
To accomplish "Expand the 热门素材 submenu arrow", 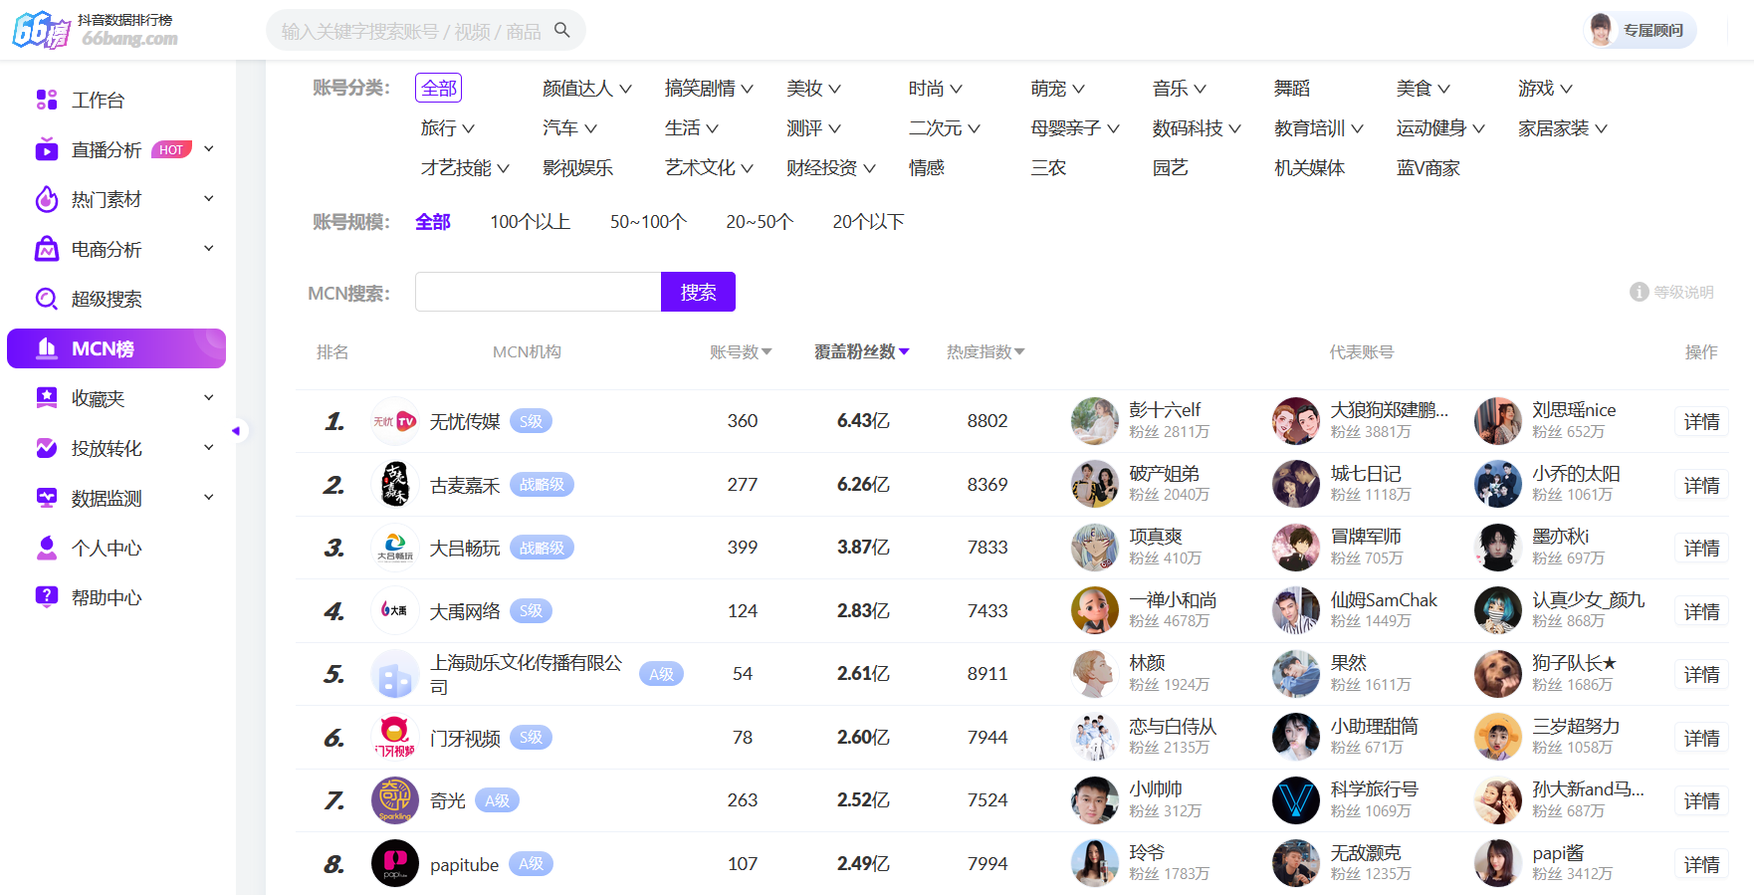I will pos(209,199).
